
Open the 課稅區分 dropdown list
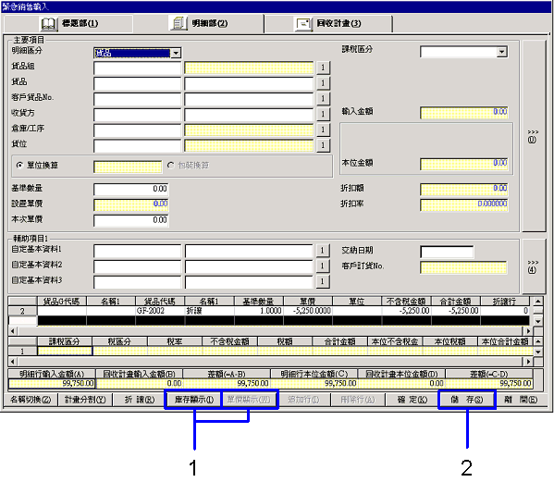[501, 52]
